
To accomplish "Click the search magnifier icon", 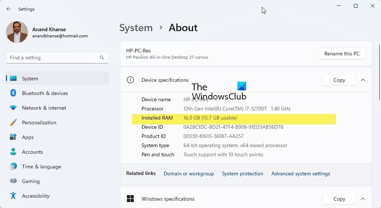I will pos(102,58).
